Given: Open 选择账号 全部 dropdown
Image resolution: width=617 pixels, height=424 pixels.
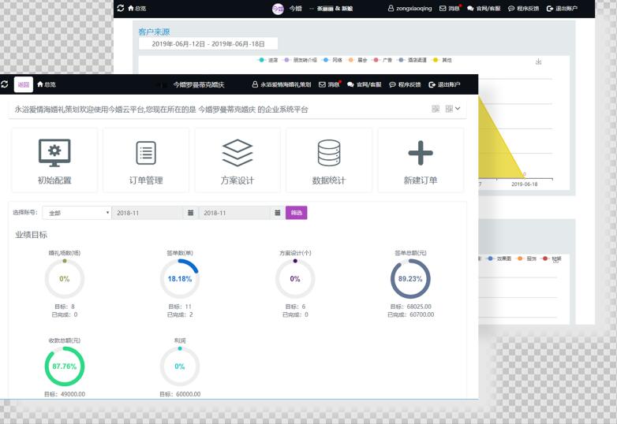Looking at the screenshot, I should (77, 213).
